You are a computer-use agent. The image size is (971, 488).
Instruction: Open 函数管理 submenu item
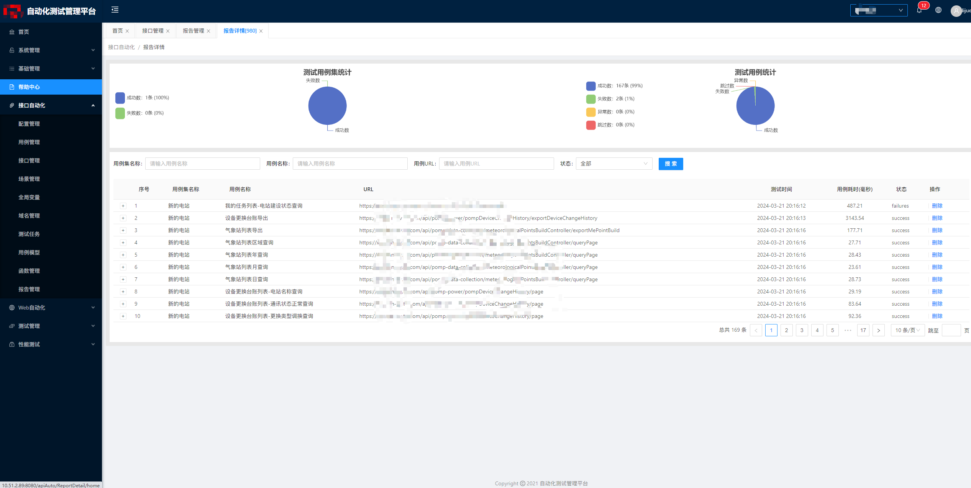51,271
